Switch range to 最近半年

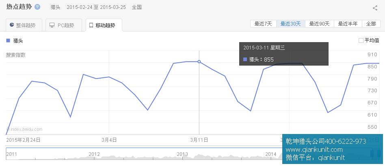click(348, 23)
